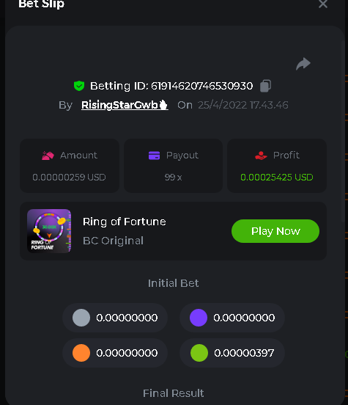This screenshot has height=405, width=348.
Task: Click the share arrow icon
Action: tap(303, 64)
